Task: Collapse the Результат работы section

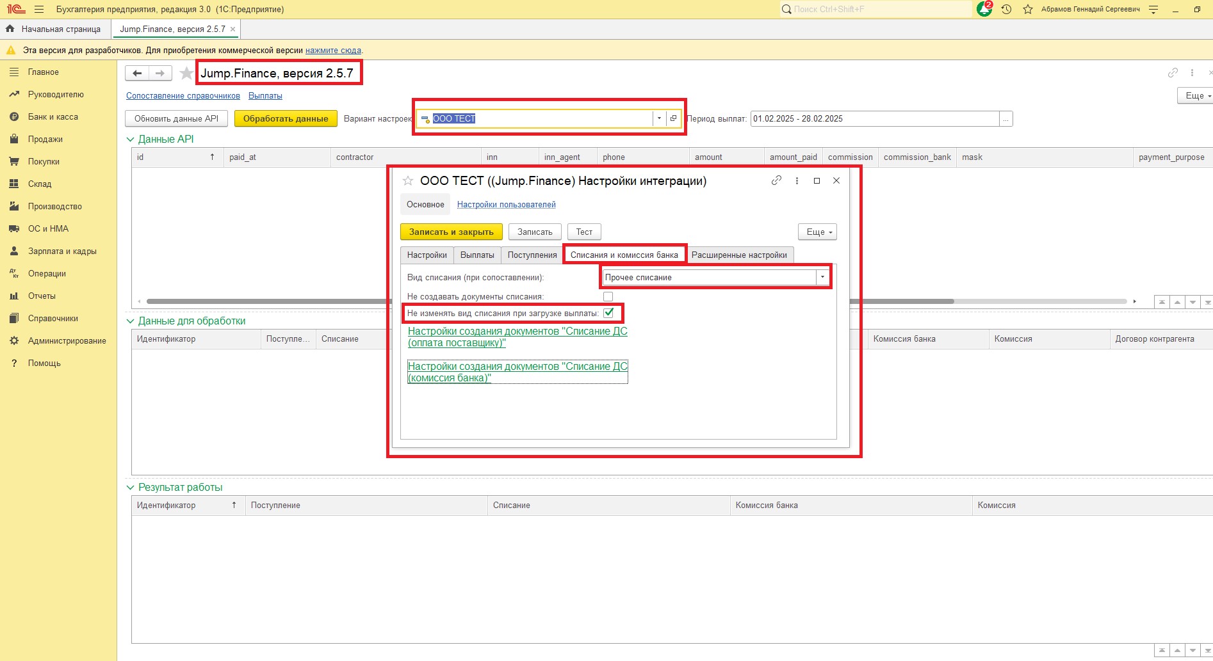Action: [x=131, y=488]
